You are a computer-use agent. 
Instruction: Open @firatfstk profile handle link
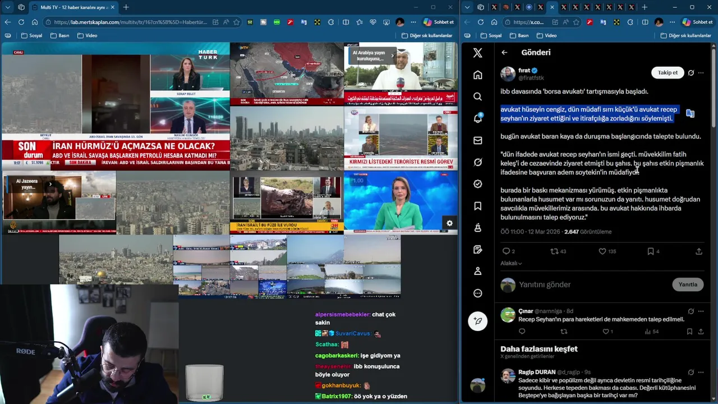pos(531,78)
